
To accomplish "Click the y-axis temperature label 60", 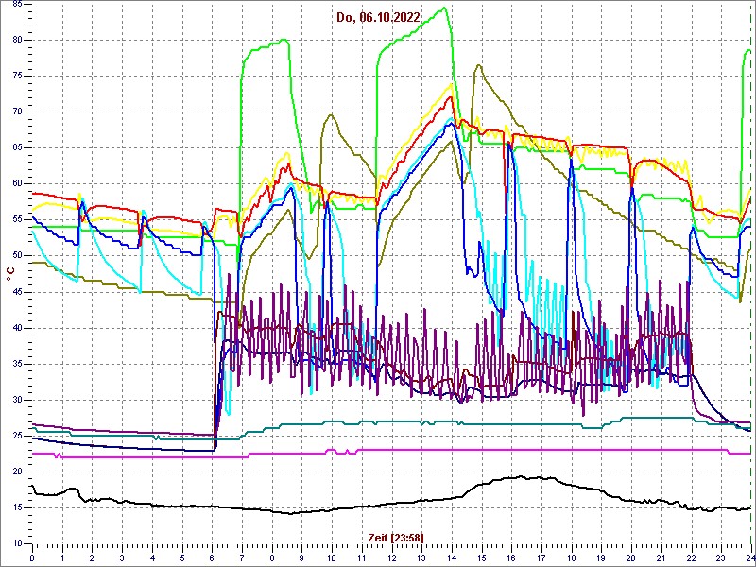I will coord(16,183).
